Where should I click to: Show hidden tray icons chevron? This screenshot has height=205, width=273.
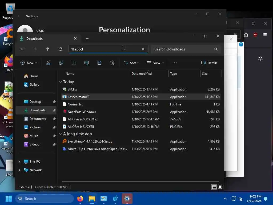(225, 199)
